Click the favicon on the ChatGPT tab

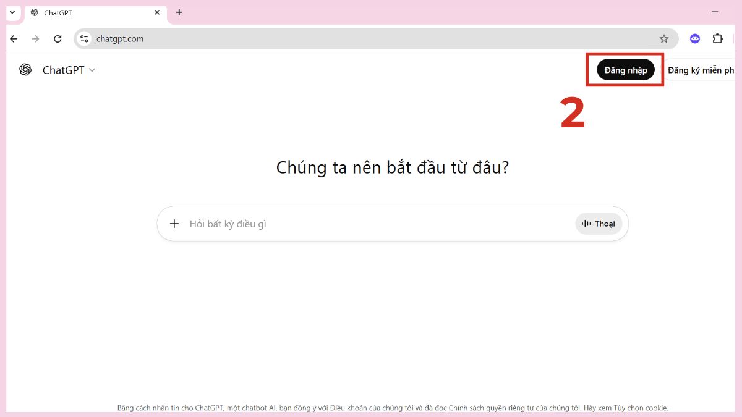(x=35, y=12)
